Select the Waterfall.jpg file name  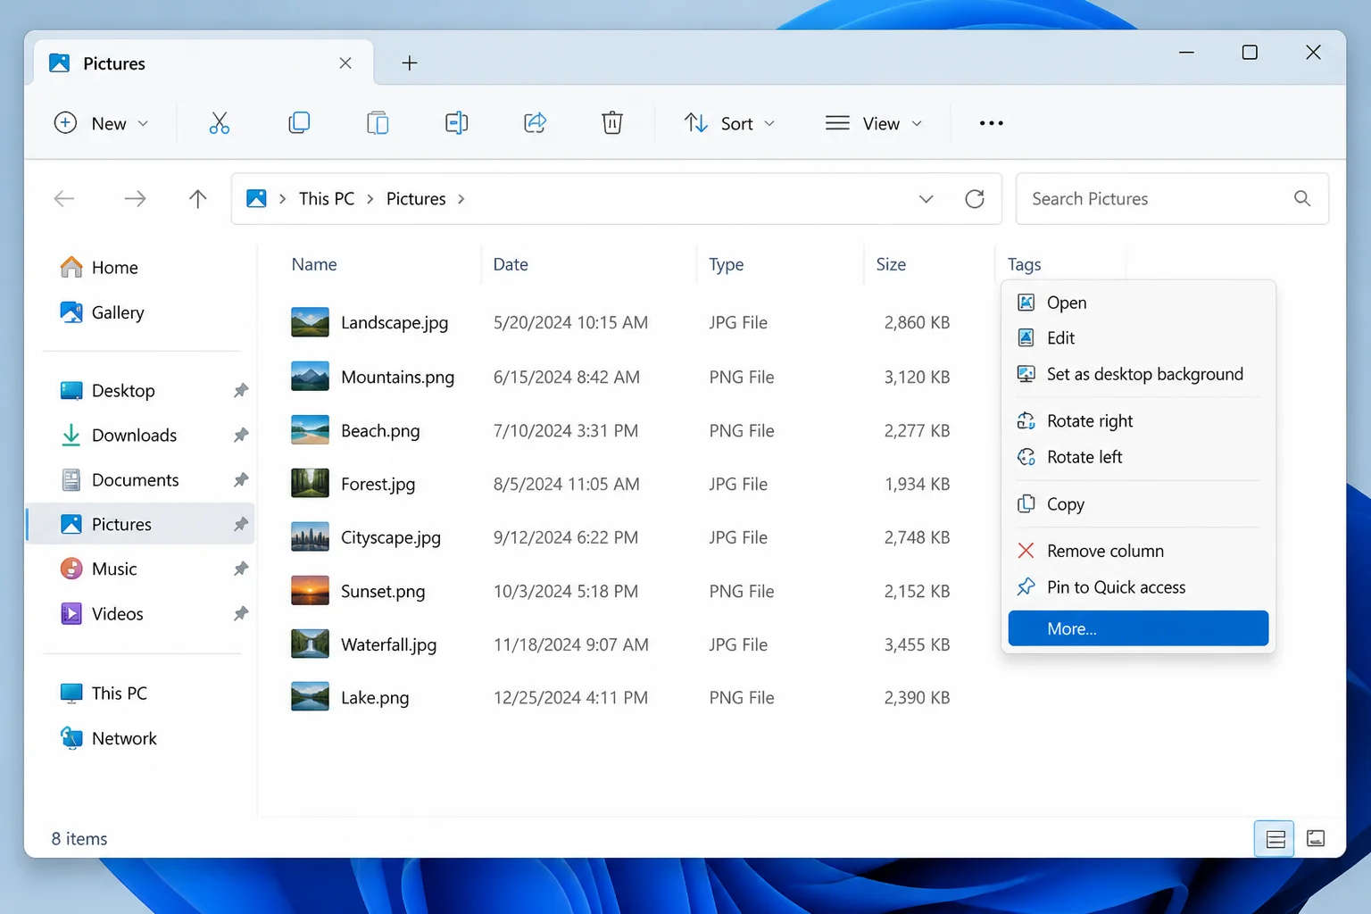click(x=388, y=644)
